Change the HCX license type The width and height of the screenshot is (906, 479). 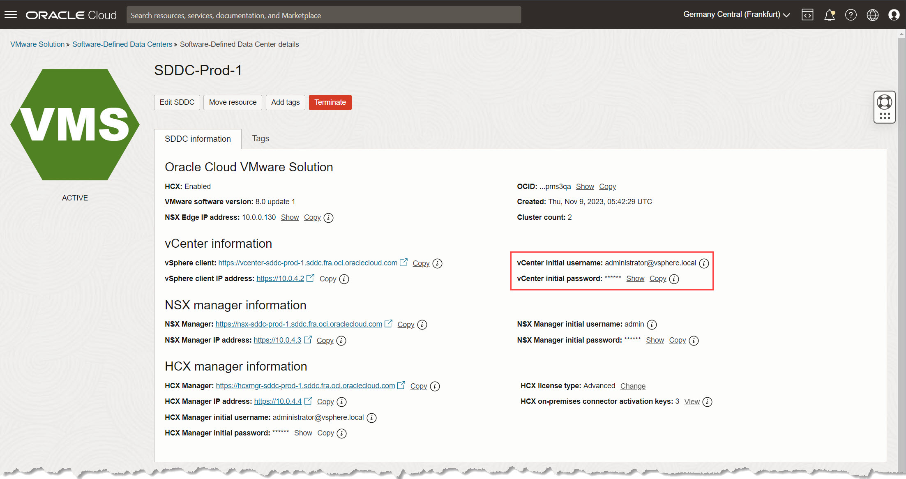click(633, 386)
